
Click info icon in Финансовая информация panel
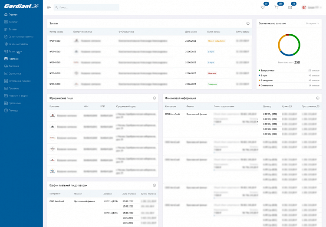[317, 98]
